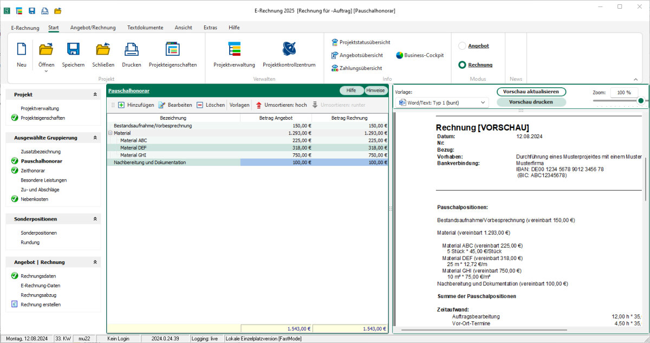This screenshot has width=650, height=343.
Task: Adjust the preview zoom slider
Action: (640, 101)
